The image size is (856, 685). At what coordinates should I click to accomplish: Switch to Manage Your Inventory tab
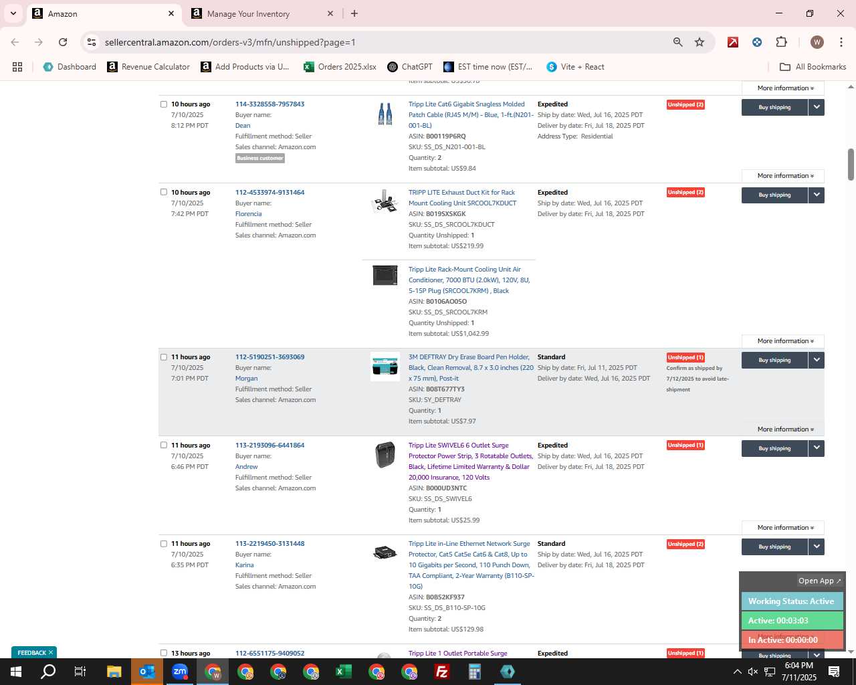pyautogui.click(x=261, y=13)
